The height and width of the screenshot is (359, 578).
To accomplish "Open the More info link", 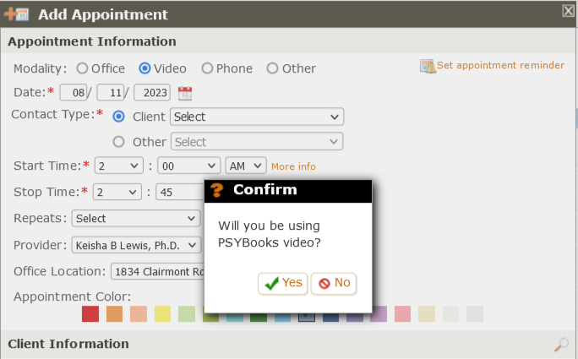I will (293, 166).
